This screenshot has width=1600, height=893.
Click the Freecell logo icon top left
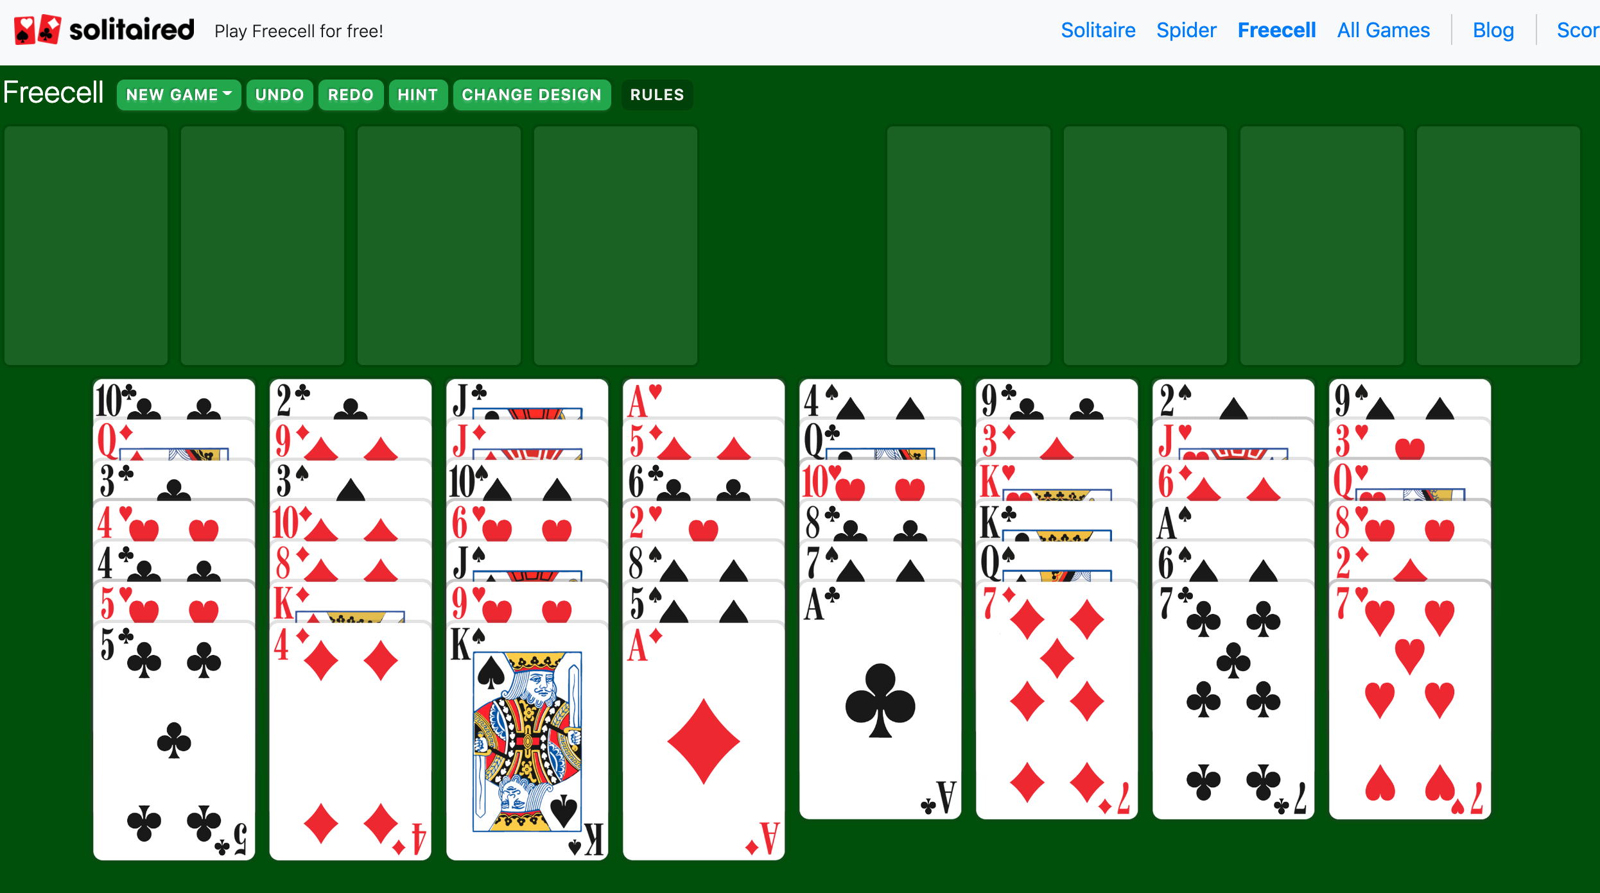click(x=33, y=31)
